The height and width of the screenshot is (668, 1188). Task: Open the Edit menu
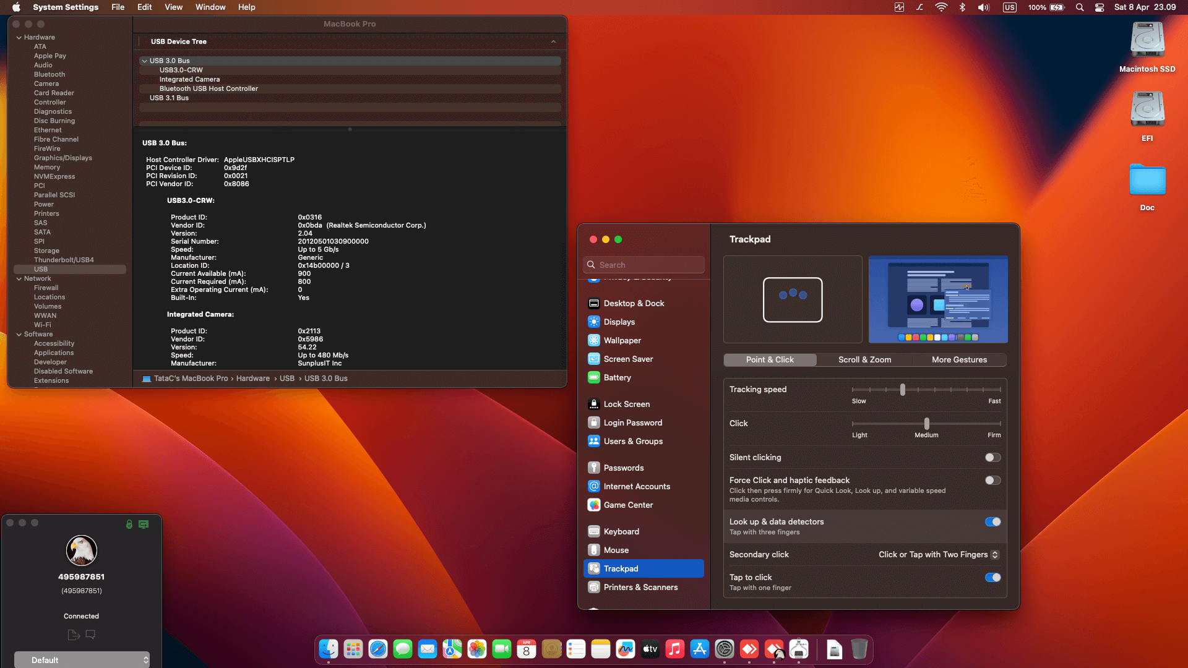click(x=144, y=7)
